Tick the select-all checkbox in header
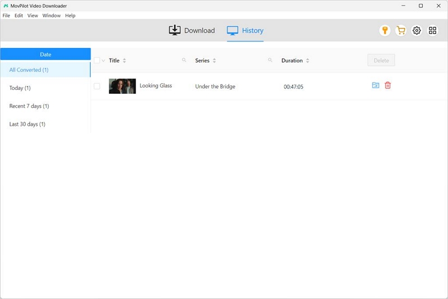 tap(97, 60)
